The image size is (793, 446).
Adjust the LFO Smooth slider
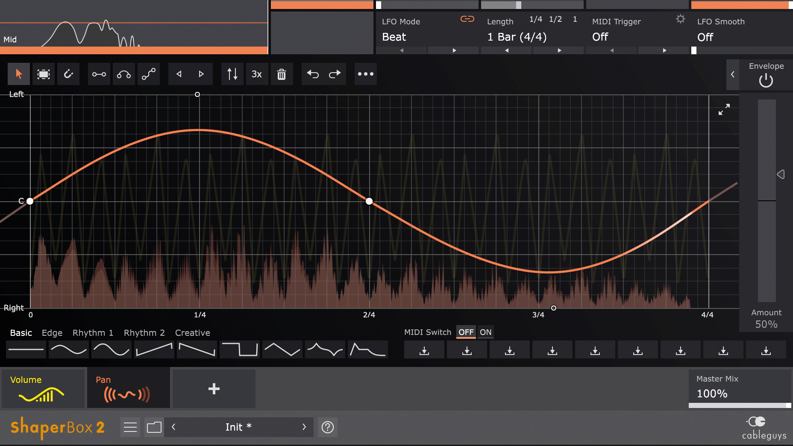coord(742,50)
